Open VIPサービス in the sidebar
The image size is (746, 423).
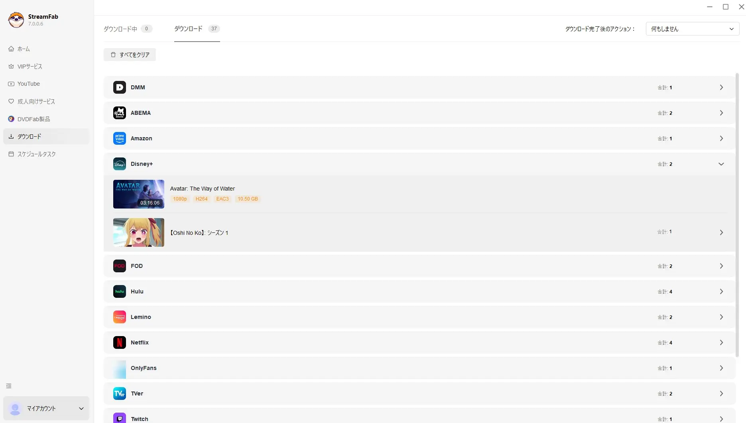[x=46, y=67]
